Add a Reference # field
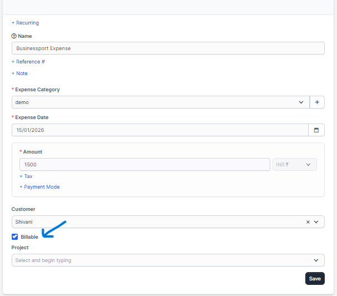Viewport: 337px width, 296px height. [28, 62]
